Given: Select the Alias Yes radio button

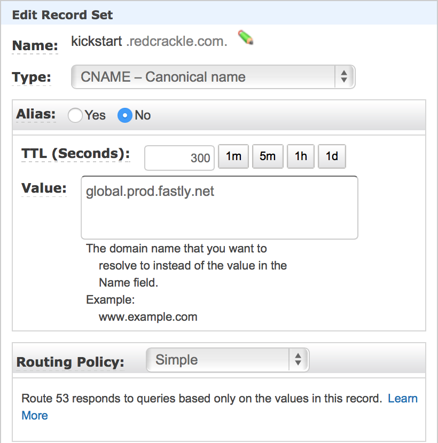Looking at the screenshot, I should pos(75,115).
